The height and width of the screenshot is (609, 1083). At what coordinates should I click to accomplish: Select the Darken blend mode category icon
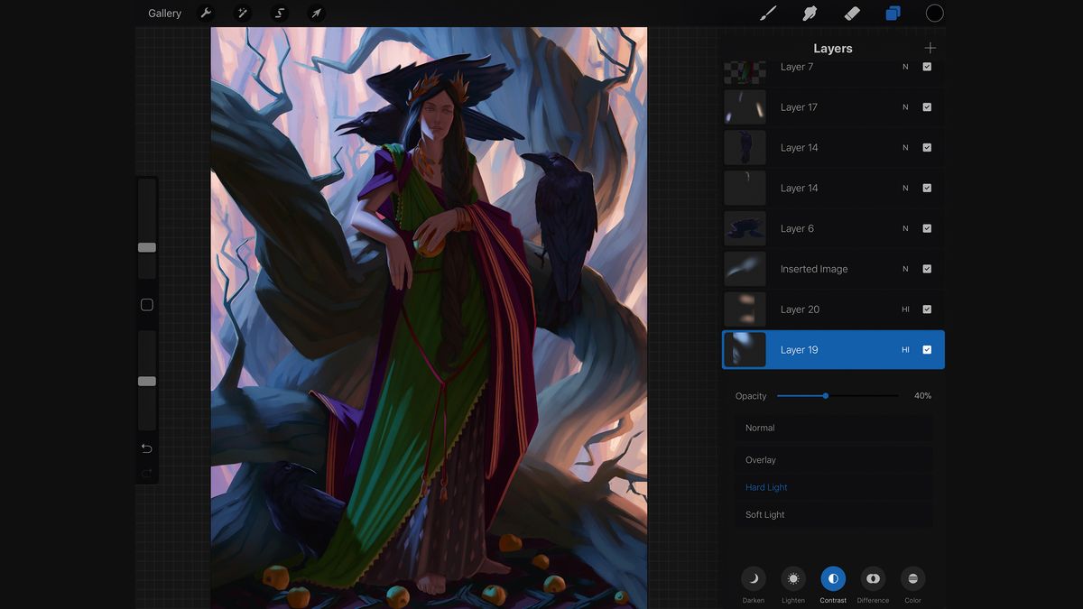pos(753,579)
